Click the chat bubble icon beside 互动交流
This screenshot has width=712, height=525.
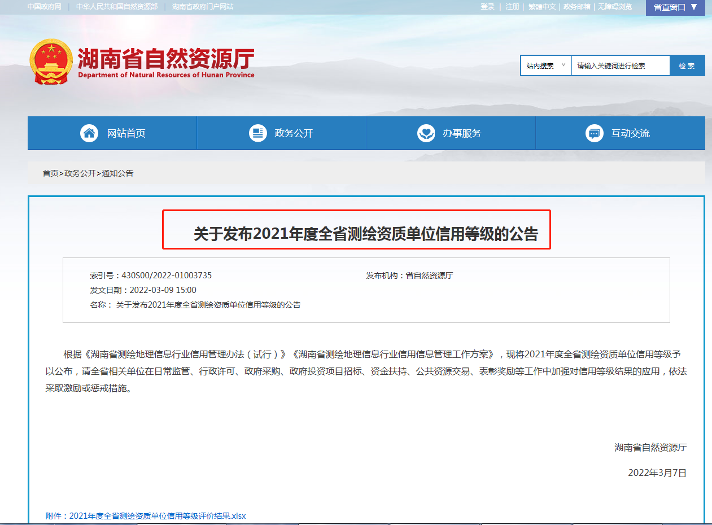594,133
